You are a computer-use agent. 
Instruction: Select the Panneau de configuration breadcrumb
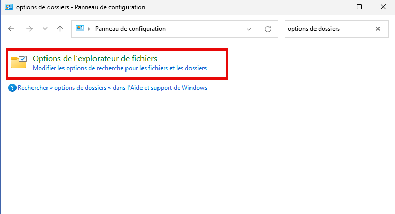coord(130,29)
